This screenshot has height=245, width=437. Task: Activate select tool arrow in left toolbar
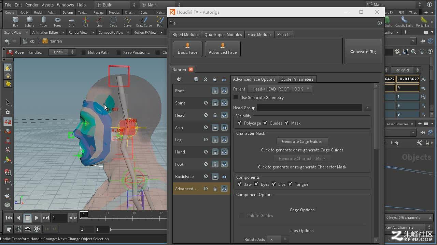(8, 102)
